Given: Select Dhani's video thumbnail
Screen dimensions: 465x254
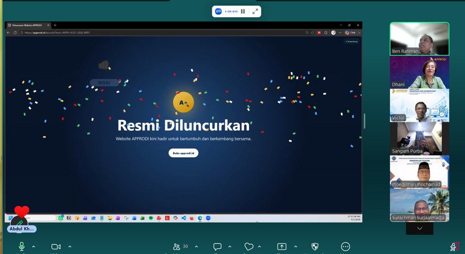Looking at the screenshot, I should click(x=419, y=72).
